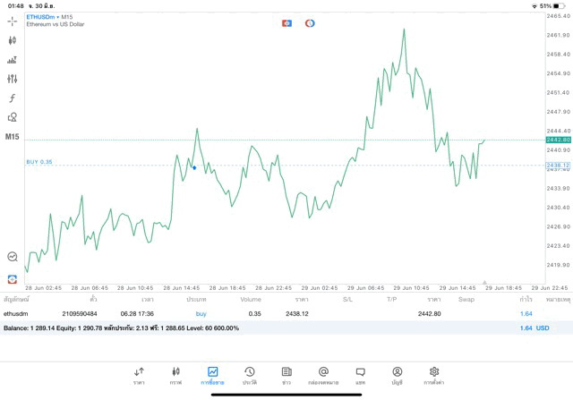Viewport: 573px width, 400px height.
Task: Open the drawing objects tool
Action: click(13, 117)
